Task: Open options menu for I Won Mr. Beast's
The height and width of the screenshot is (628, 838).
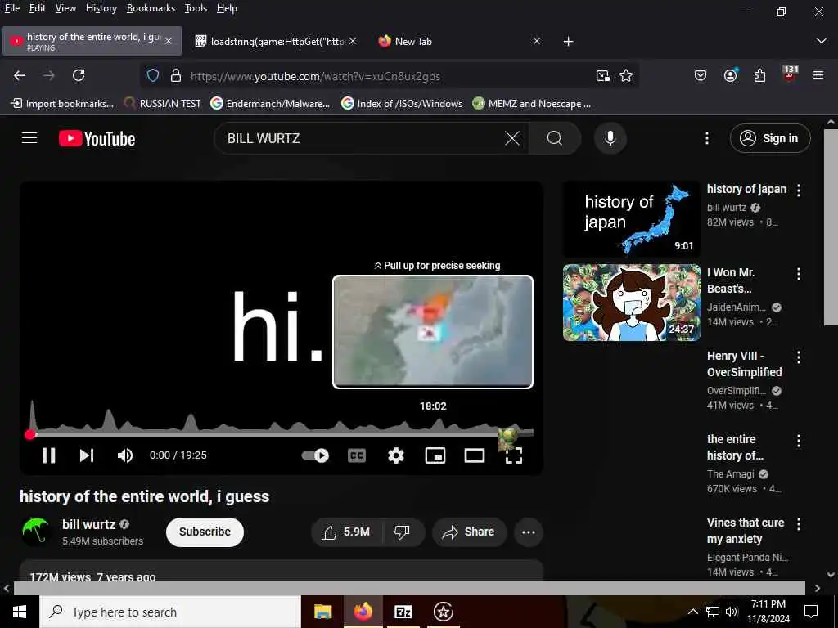Action: (799, 274)
